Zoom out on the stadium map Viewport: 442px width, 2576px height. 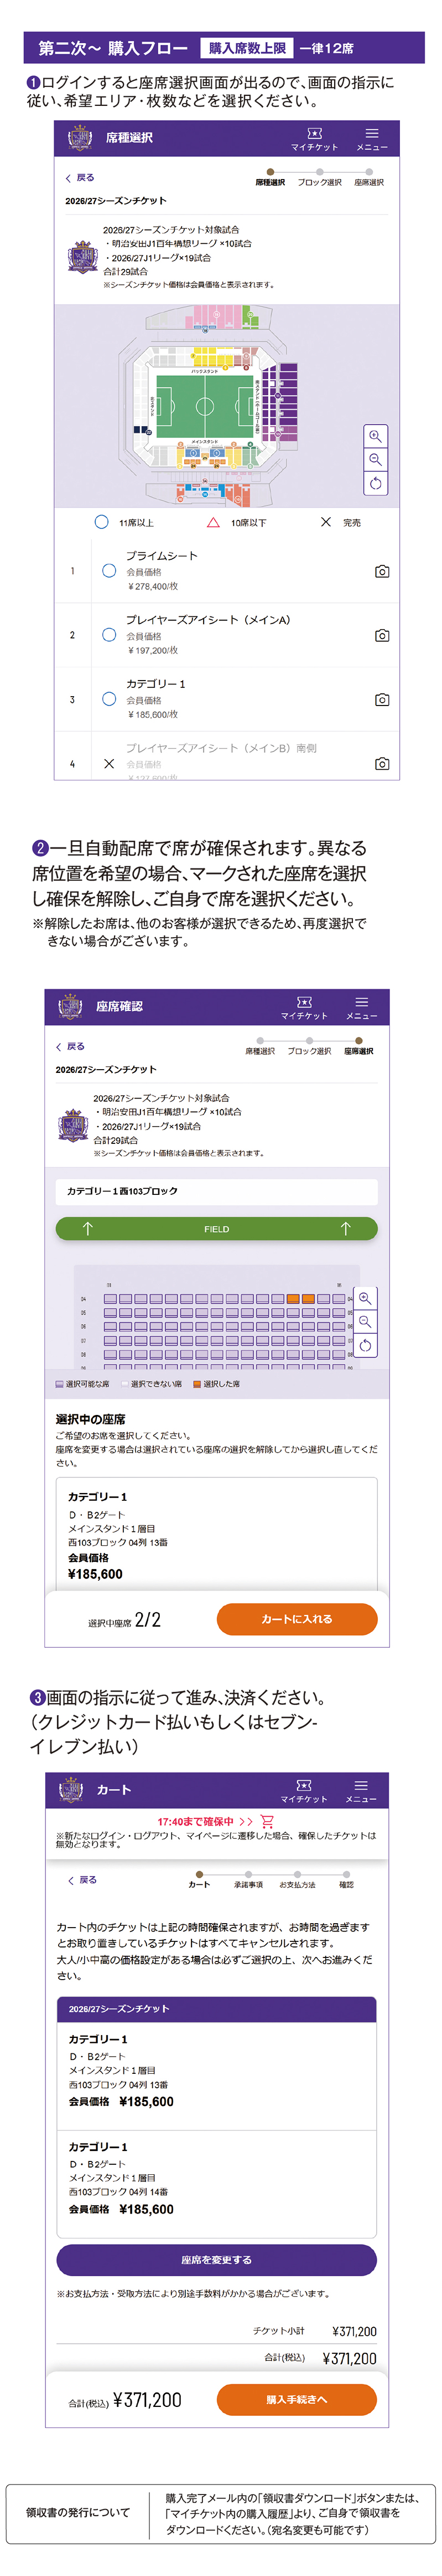tap(375, 459)
